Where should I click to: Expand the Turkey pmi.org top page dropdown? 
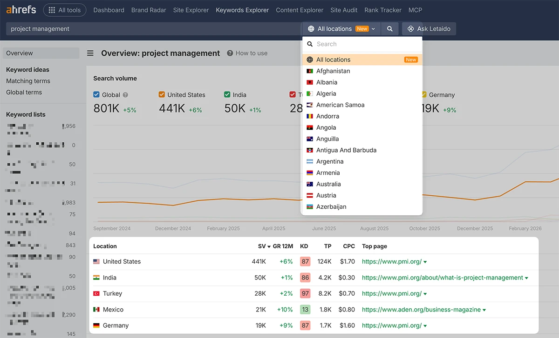coord(425,294)
